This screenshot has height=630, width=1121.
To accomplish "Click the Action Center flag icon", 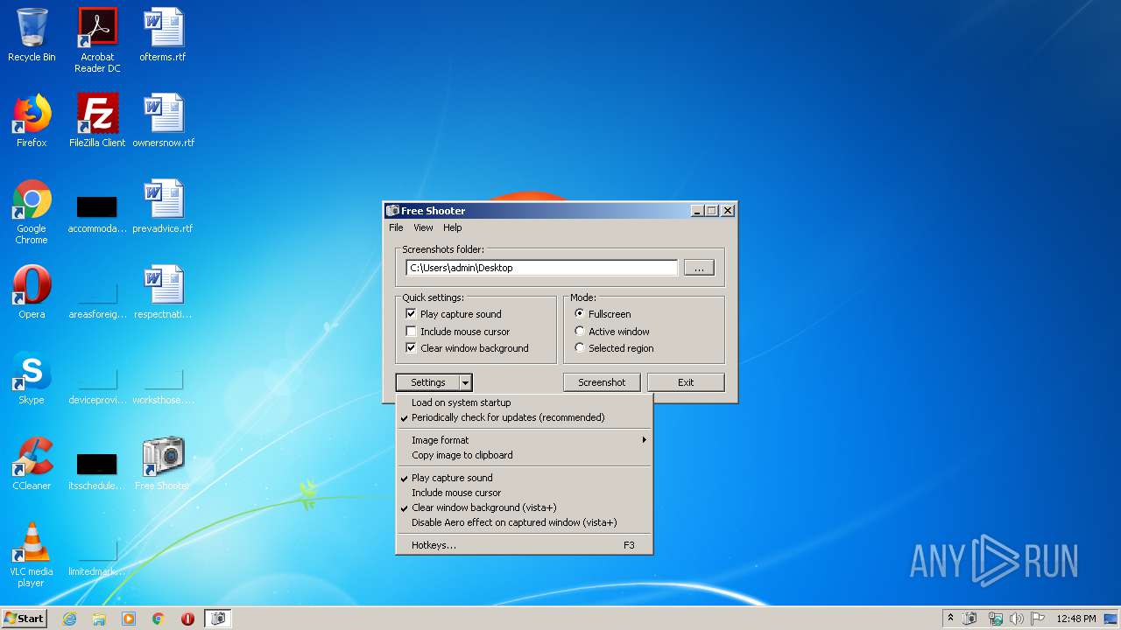I will pyautogui.click(x=1038, y=619).
